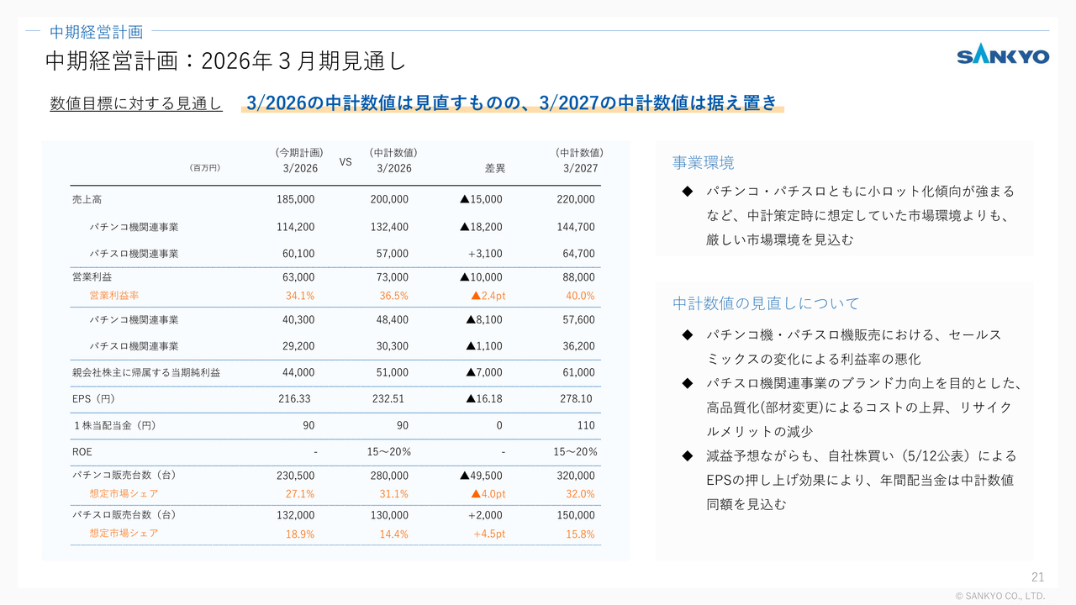Image resolution: width=1076 pixels, height=605 pixels.
Task: Click the value 200,000 in 売上高 row
Action: pos(389,200)
